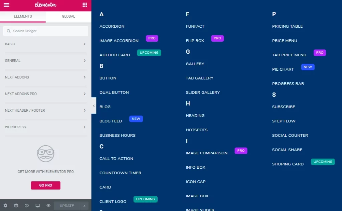
Task: Select the Blog Feed NEW widget
Action: 111,121
